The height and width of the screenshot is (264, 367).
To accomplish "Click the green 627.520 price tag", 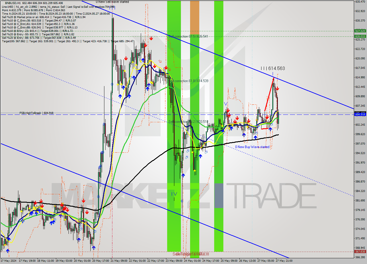I will pyautogui.click(x=360, y=31).
